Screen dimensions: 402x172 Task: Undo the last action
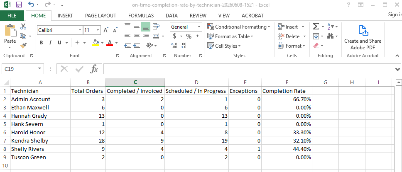(31, 4)
